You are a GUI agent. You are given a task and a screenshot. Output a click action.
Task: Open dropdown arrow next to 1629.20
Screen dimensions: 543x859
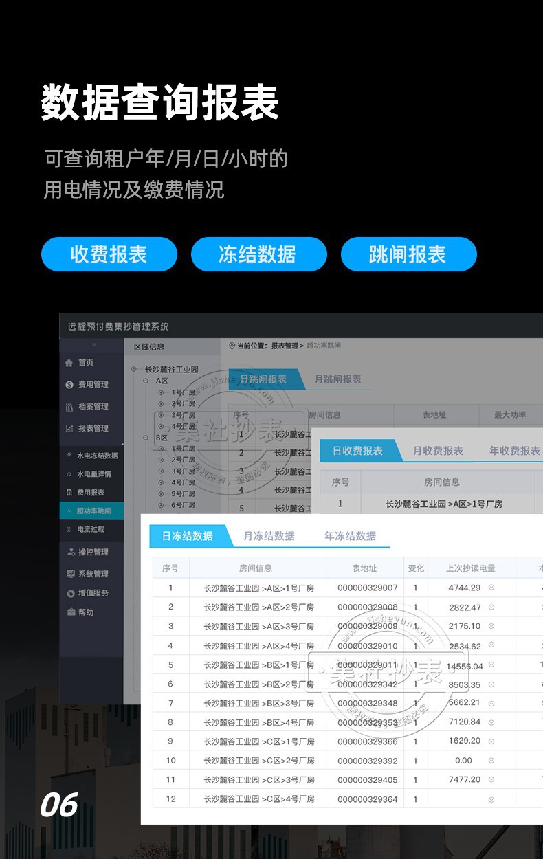(x=491, y=741)
